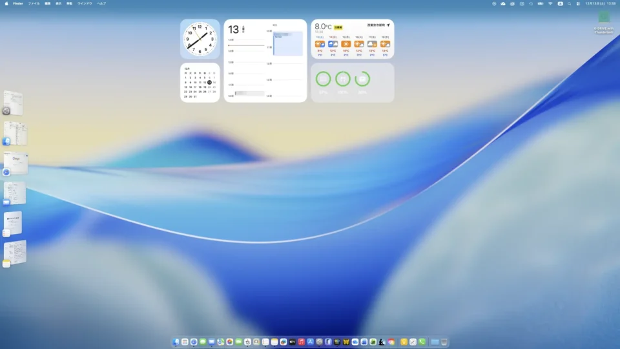Open the ウインドウ menu

(85, 4)
